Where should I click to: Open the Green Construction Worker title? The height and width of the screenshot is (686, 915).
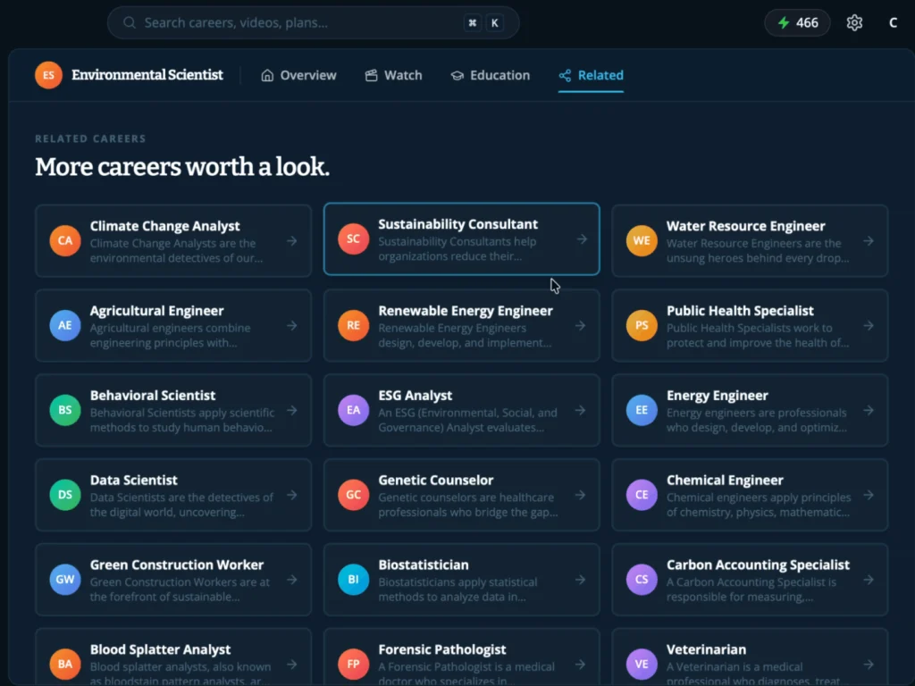click(177, 565)
